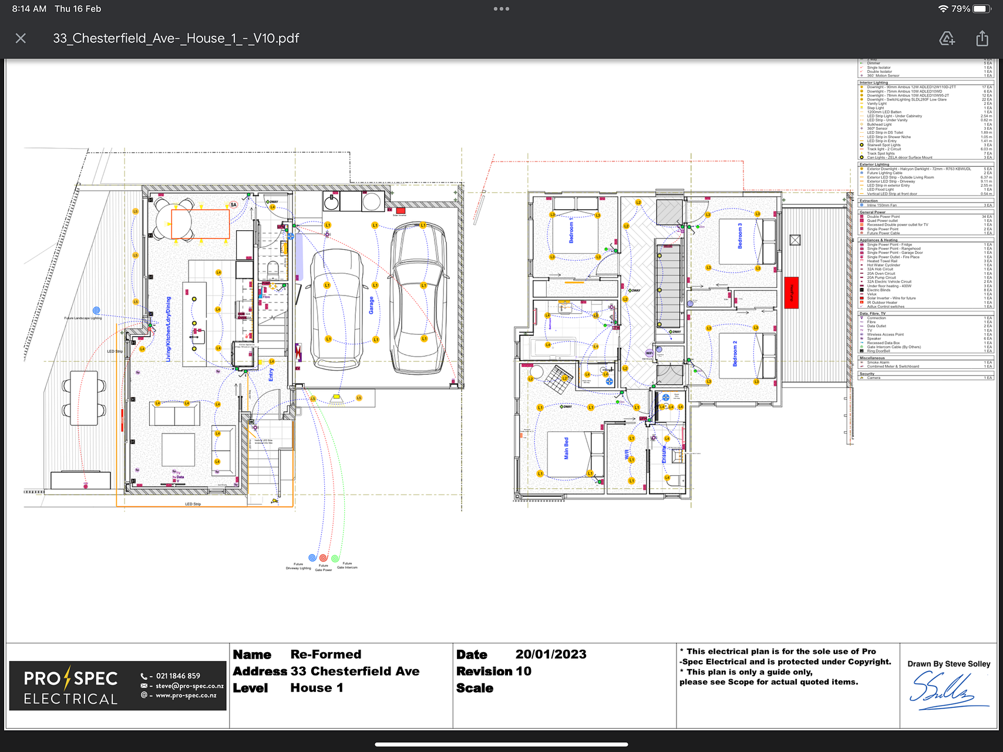Tap the iPad home indicator bar
This screenshot has width=1003, height=752.
coord(501,744)
